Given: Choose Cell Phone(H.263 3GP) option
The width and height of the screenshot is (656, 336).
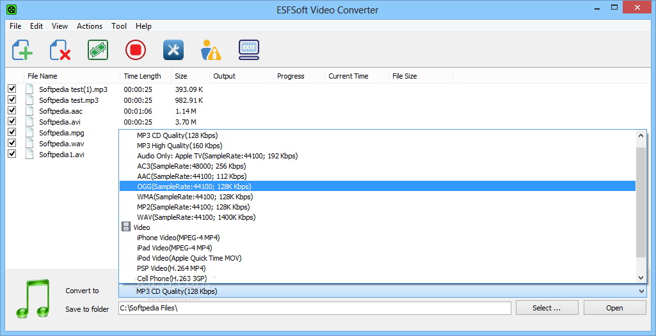Looking at the screenshot, I should pyautogui.click(x=378, y=278).
